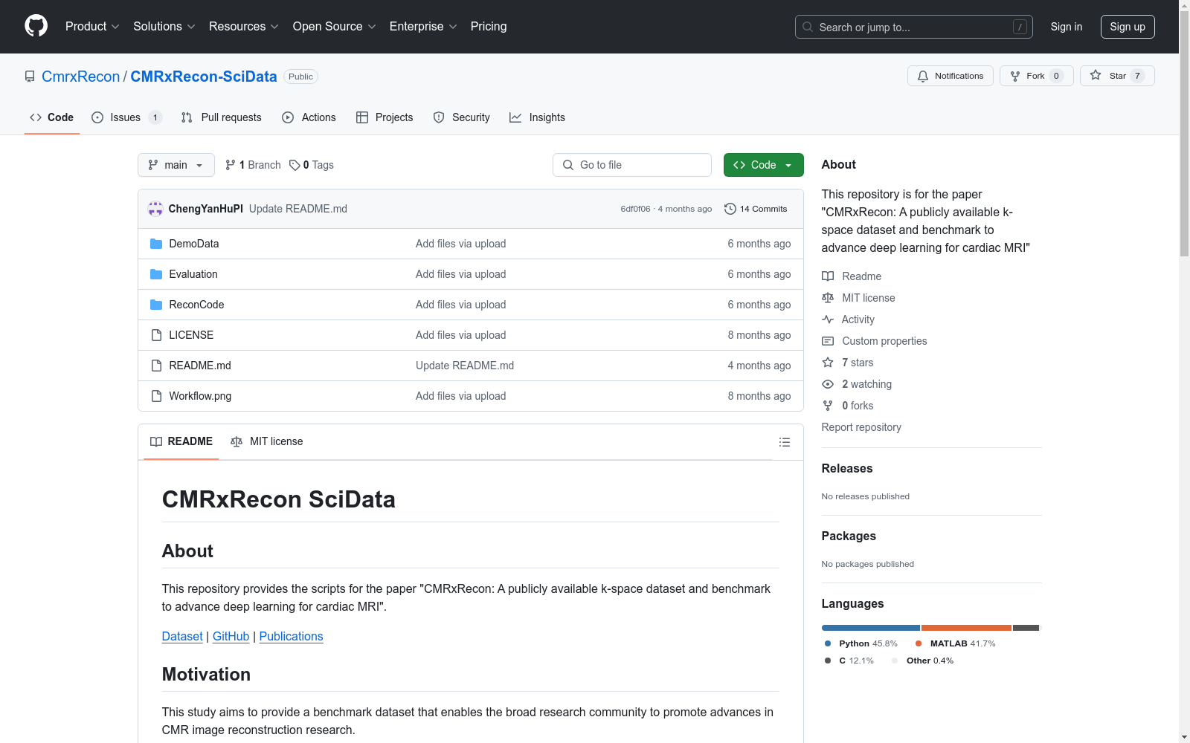Open the 6df0f06 commit hash
This screenshot has height=743, width=1190.
(635, 209)
